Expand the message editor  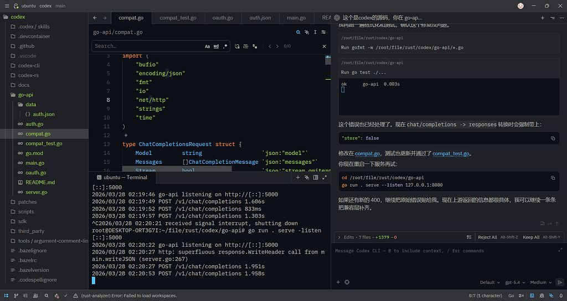click(x=560, y=250)
